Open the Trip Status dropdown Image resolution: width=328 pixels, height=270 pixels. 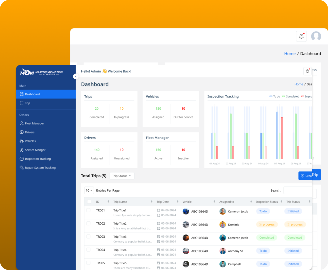122,176
